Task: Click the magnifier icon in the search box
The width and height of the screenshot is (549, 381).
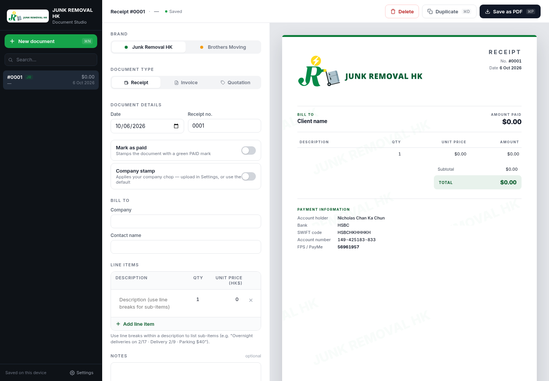Action: click(x=11, y=60)
